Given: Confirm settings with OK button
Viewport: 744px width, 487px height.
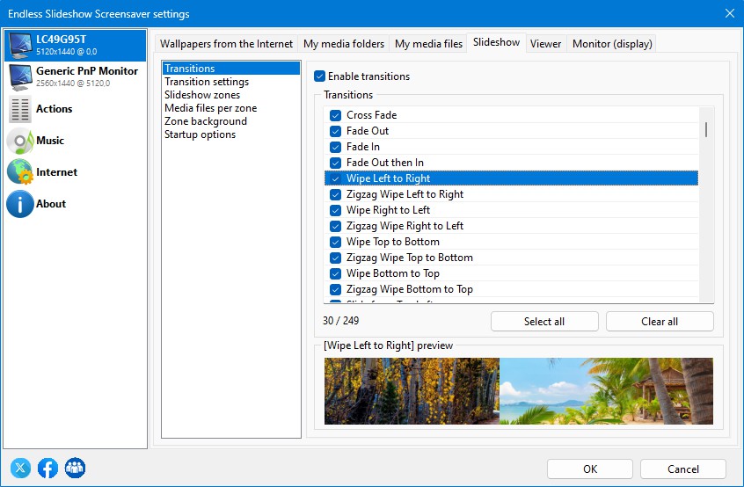Looking at the screenshot, I should [x=590, y=469].
